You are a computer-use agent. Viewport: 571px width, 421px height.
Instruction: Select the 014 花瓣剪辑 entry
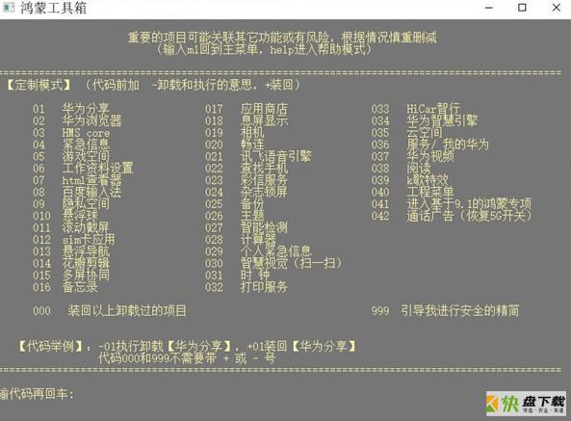(71, 263)
